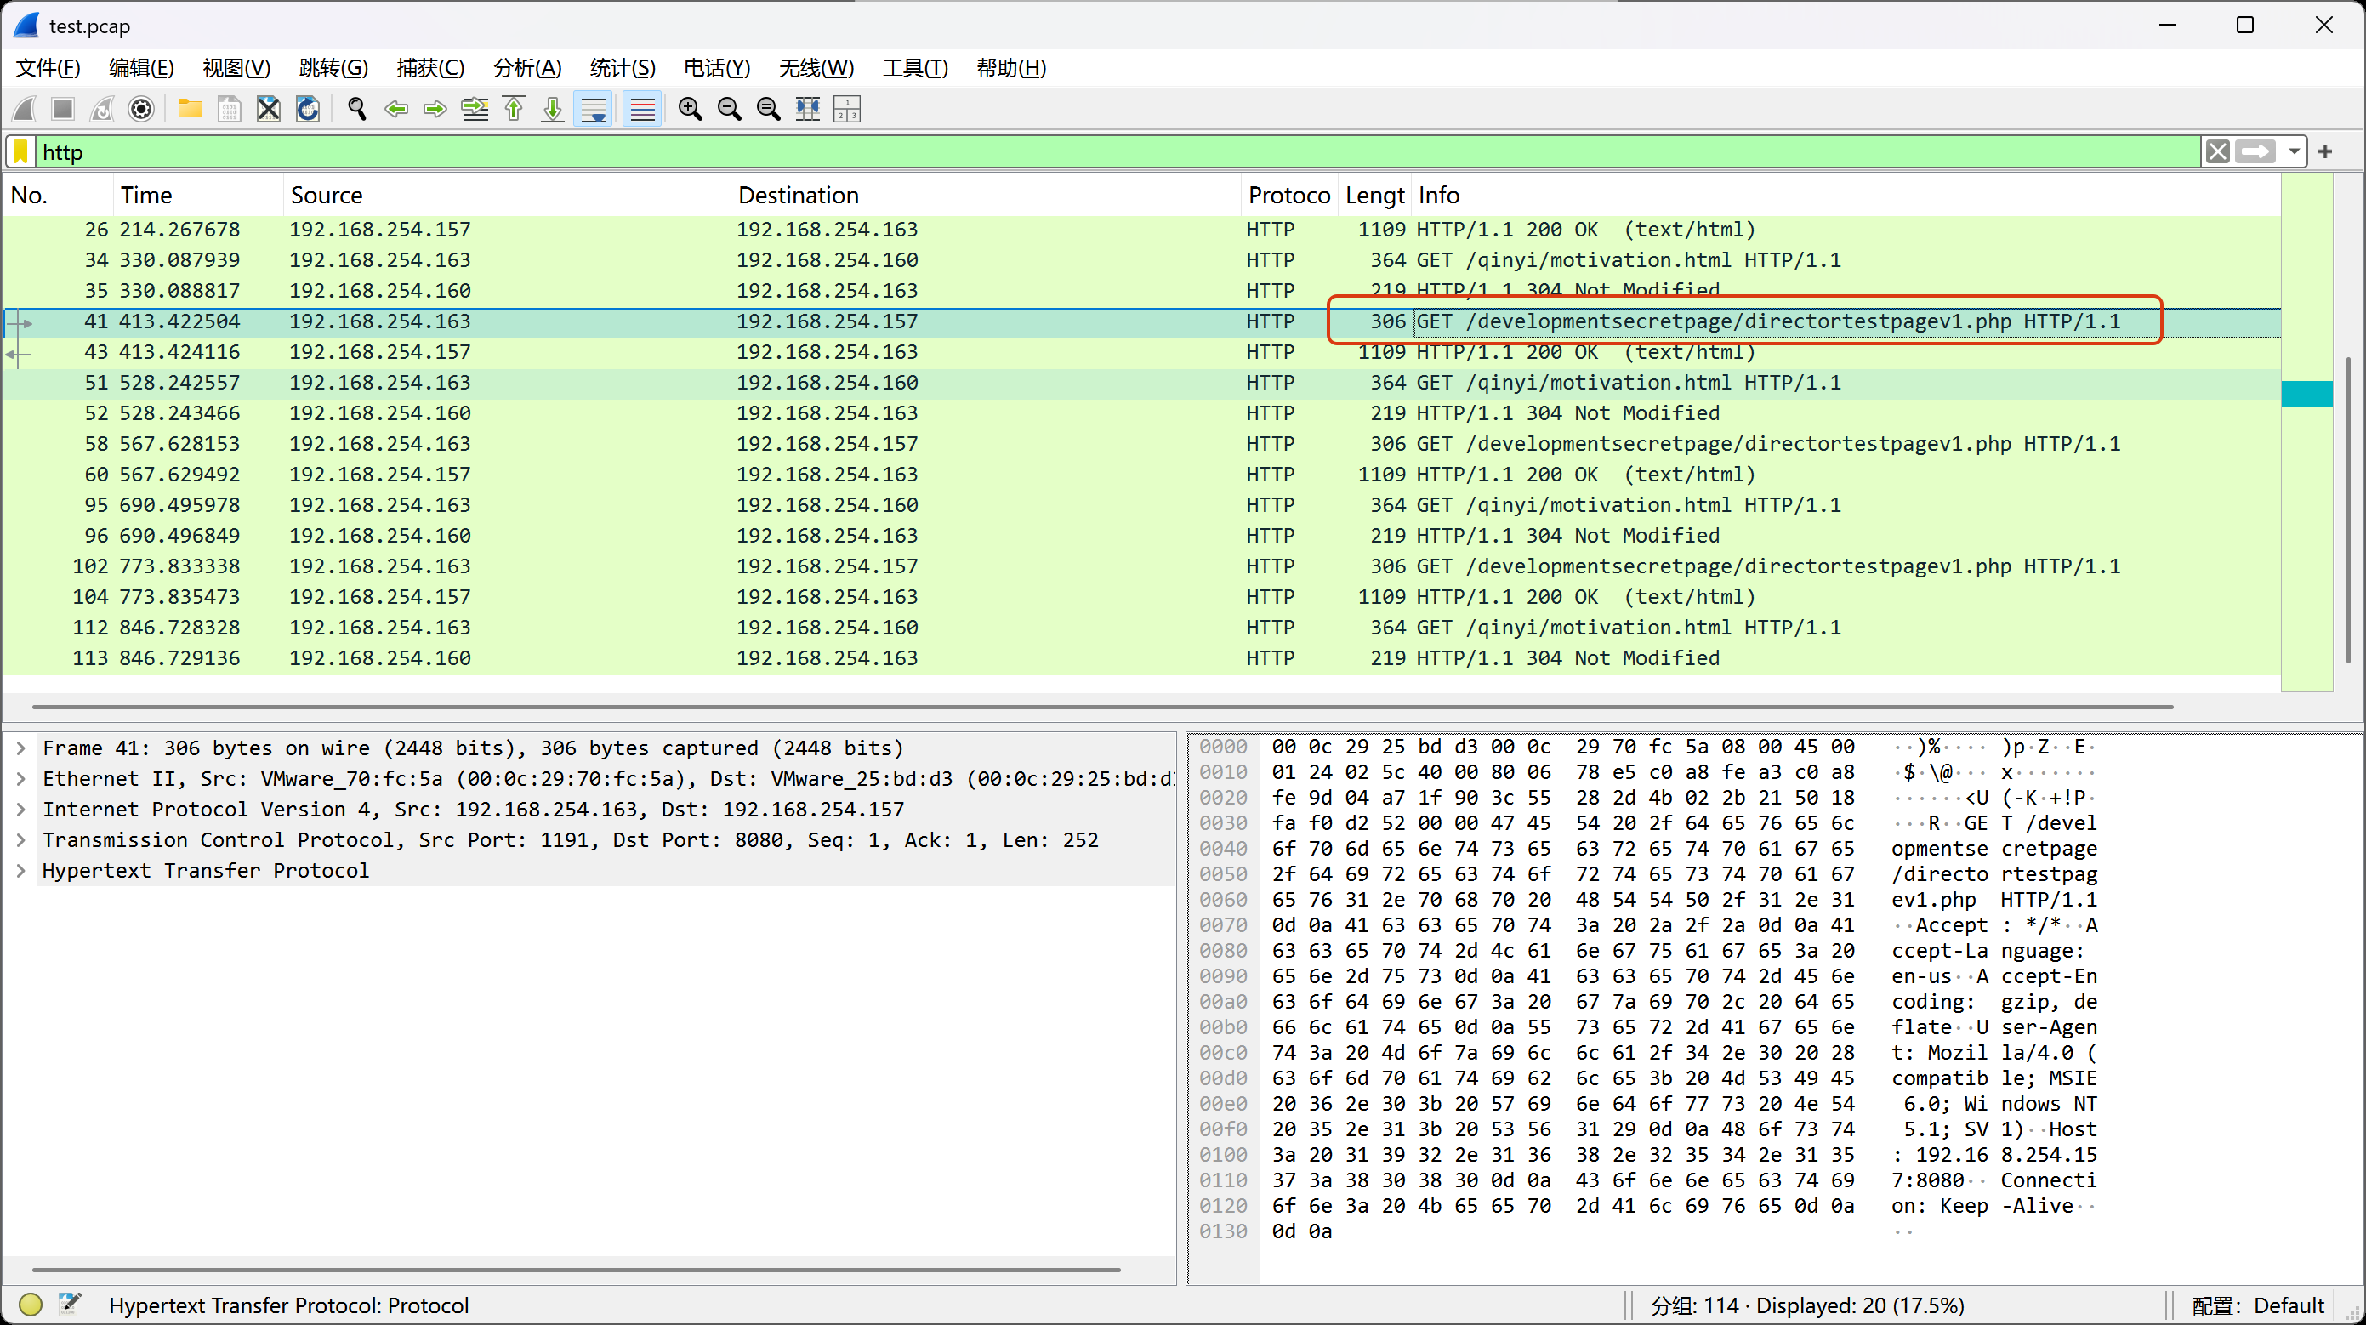Click the open capture file folder icon
This screenshot has height=1325, width=2366.
[x=191, y=109]
